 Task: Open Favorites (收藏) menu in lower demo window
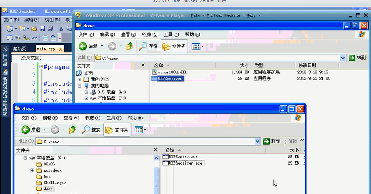pos(93,118)
